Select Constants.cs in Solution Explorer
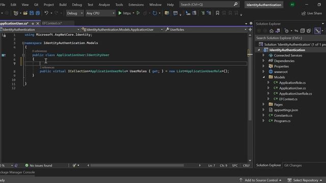This screenshot has width=326, height=183. pos(283,115)
